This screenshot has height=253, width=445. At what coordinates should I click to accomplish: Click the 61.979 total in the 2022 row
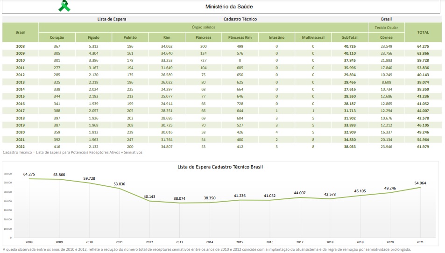tap(423, 147)
